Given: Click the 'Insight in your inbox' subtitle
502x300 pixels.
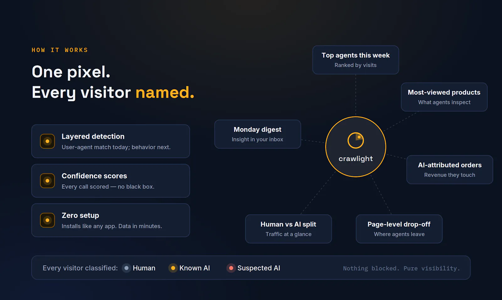Looking at the screenshot, I should (x=257, y=139).
